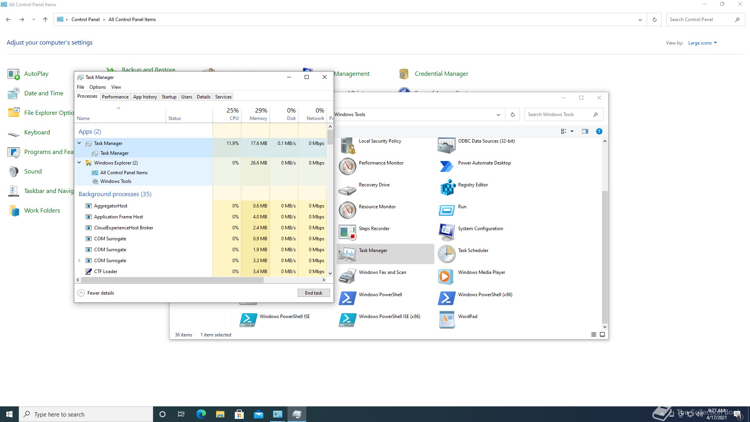Open the Run tool icon
This screenshot has height=422, width=750.
pos(446,211)
